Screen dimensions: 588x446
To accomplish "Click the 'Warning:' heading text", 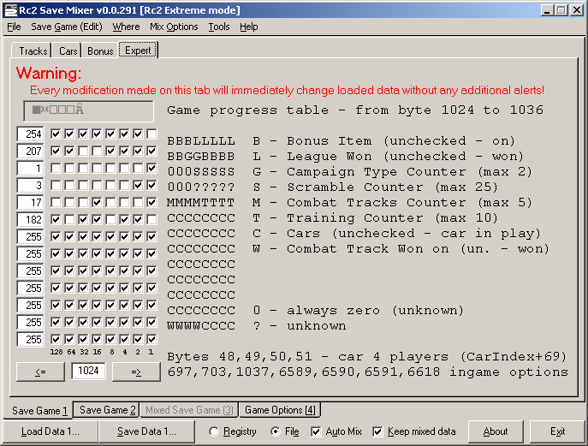I will coord(49,73).
